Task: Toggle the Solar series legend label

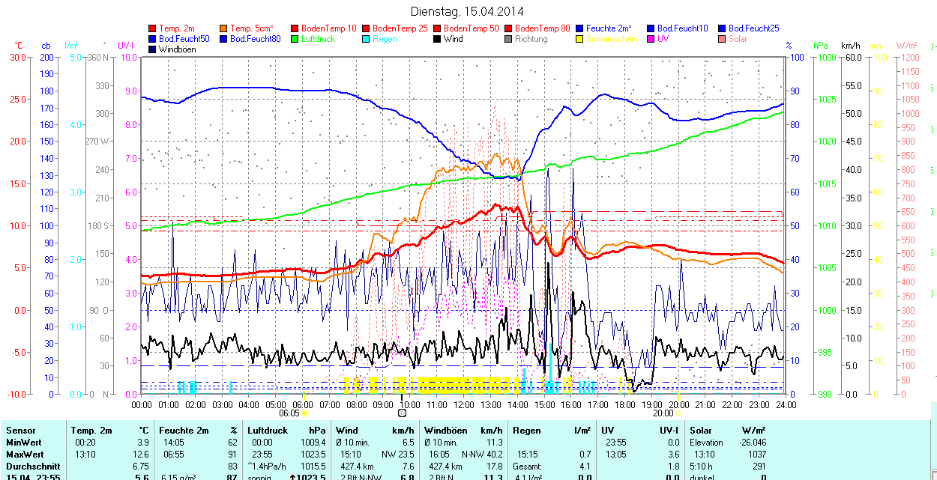Action: pos(738,39)
